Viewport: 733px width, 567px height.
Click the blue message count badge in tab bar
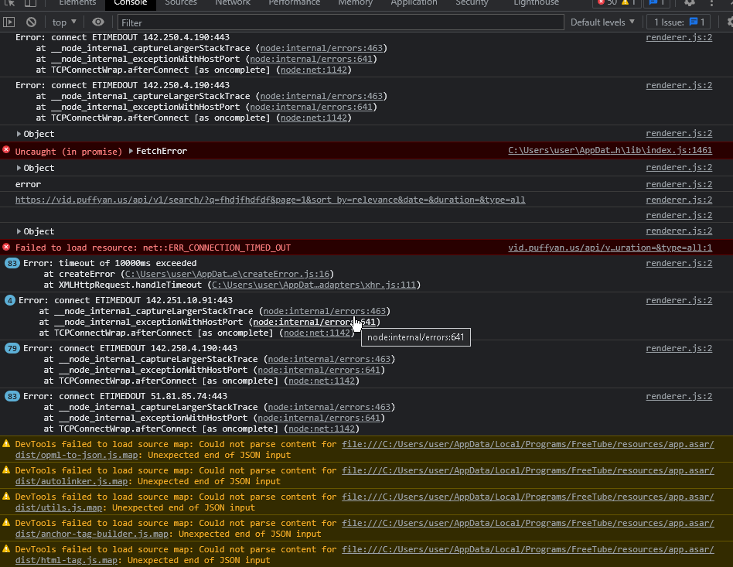[656, 2]
